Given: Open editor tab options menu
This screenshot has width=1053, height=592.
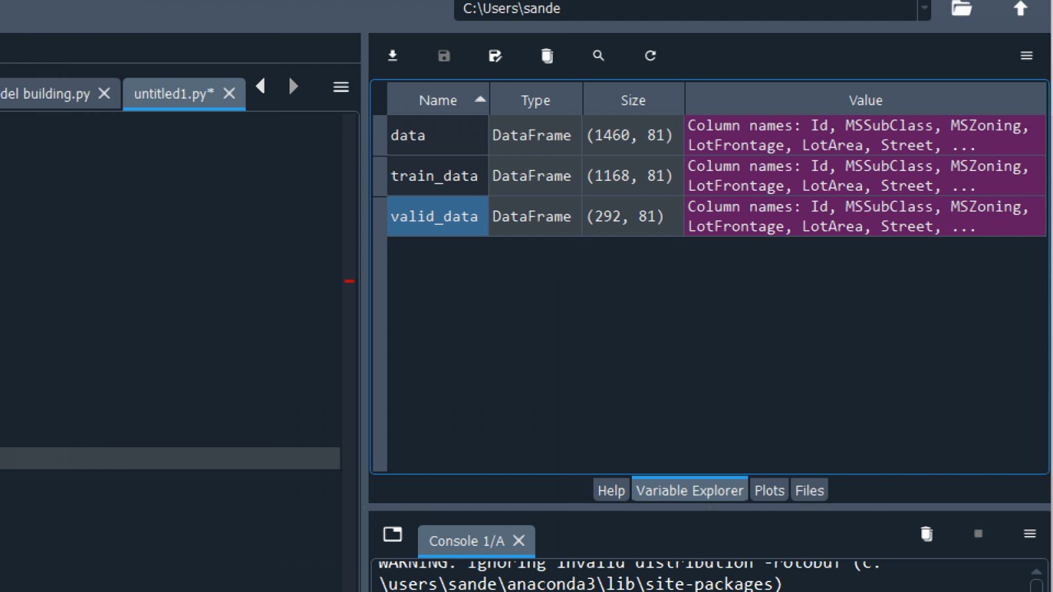Looking at the screenshot, I should pyautogui.click(x=341, y=87).
